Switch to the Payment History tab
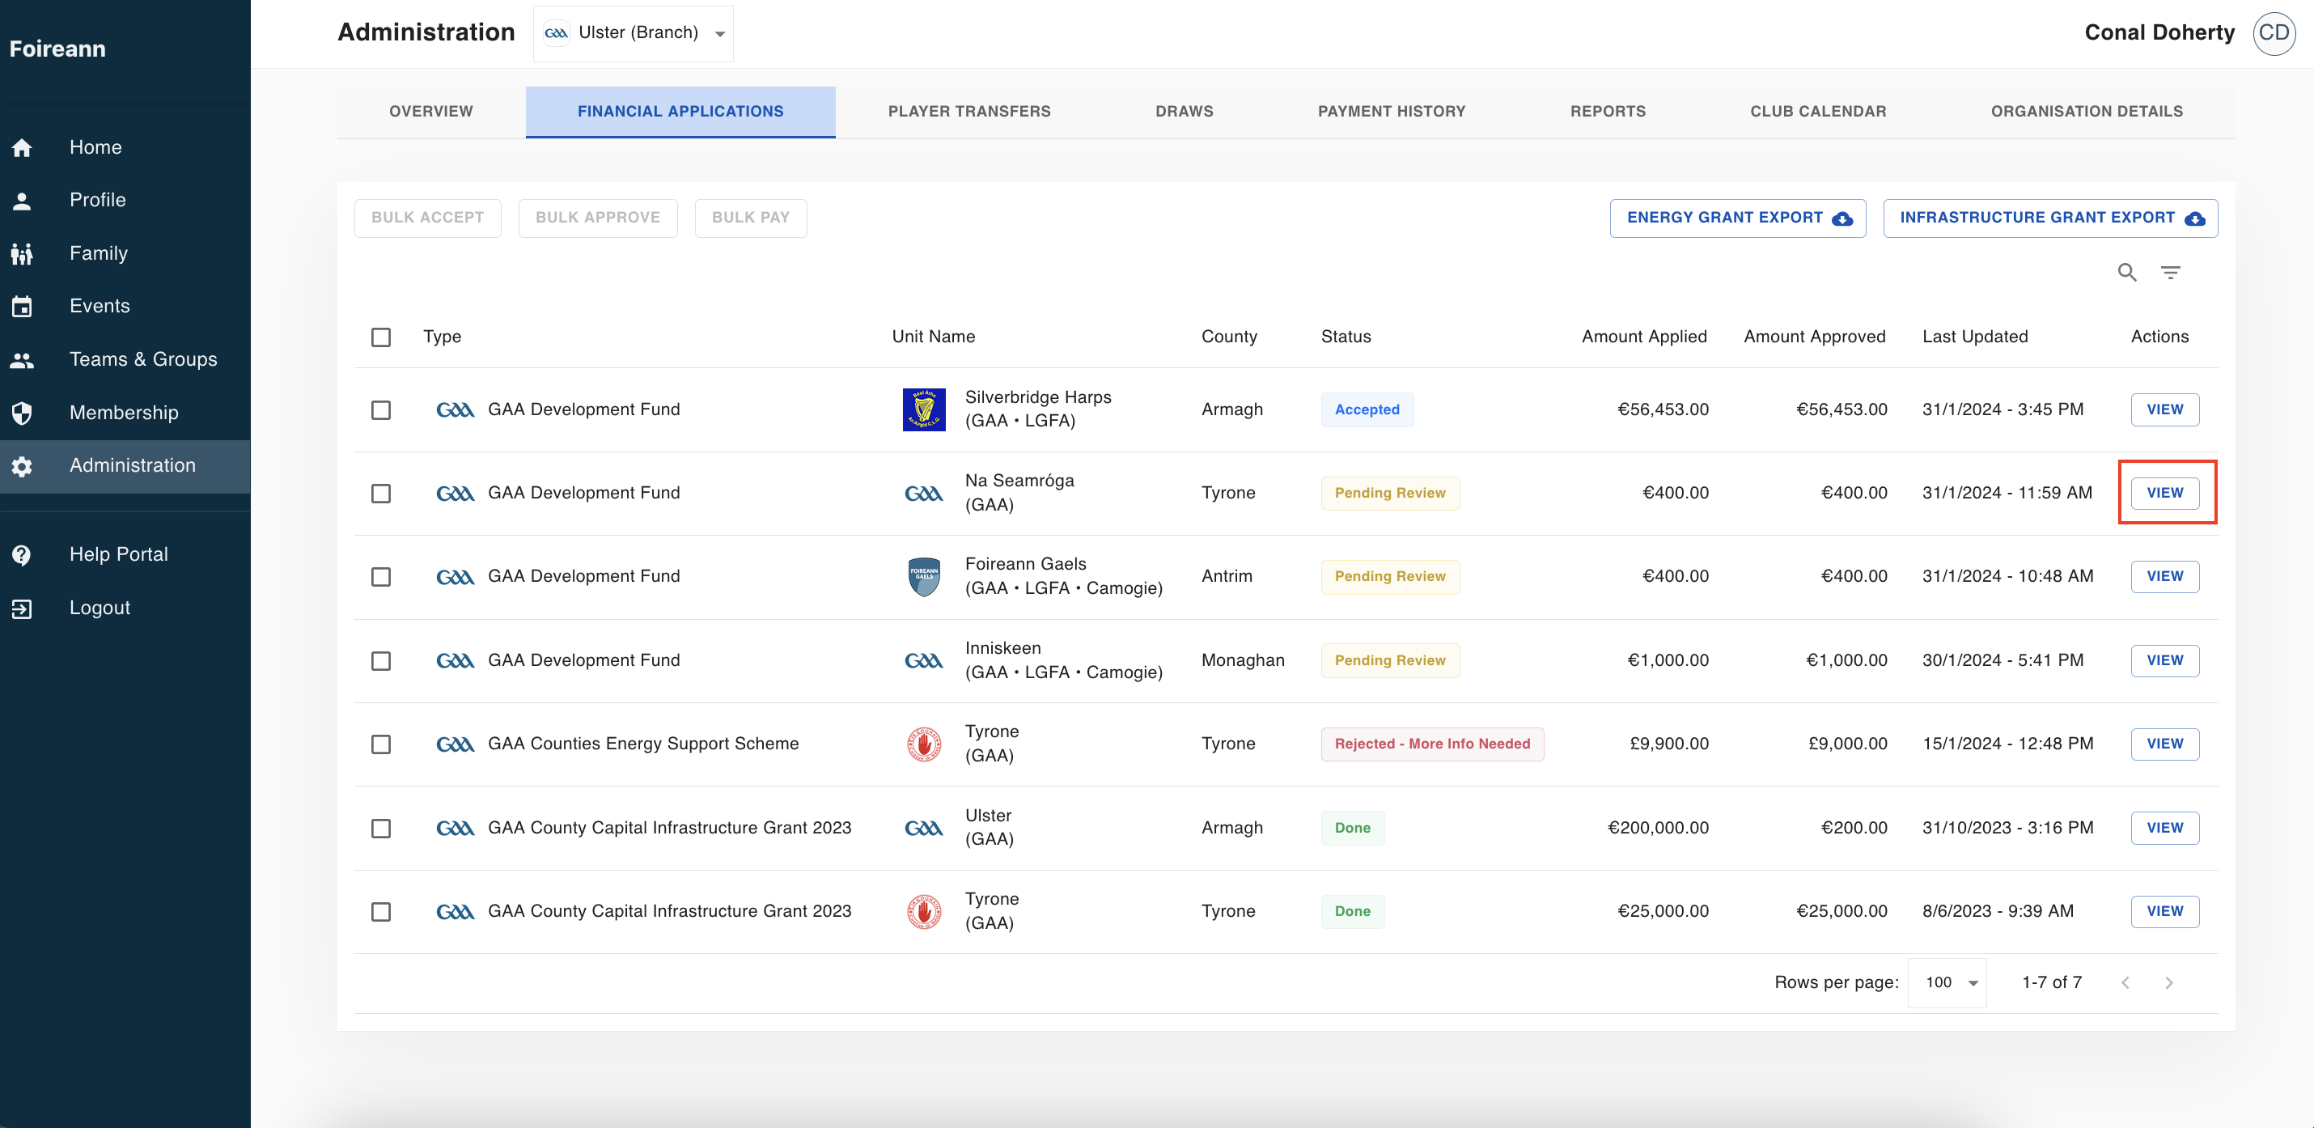Screen dimensions: 2314x1128 coord(1392,112)
